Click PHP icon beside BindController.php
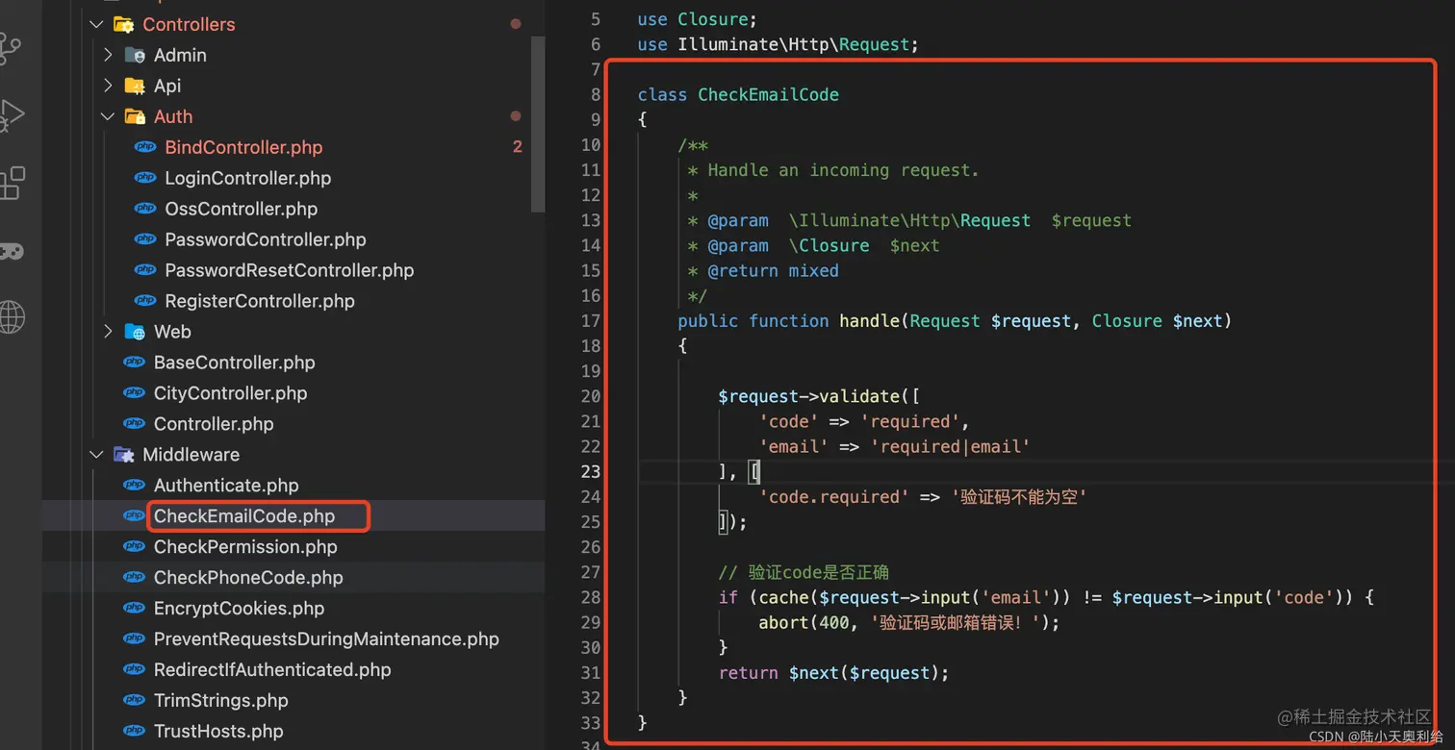 click(x=145, y=147)
